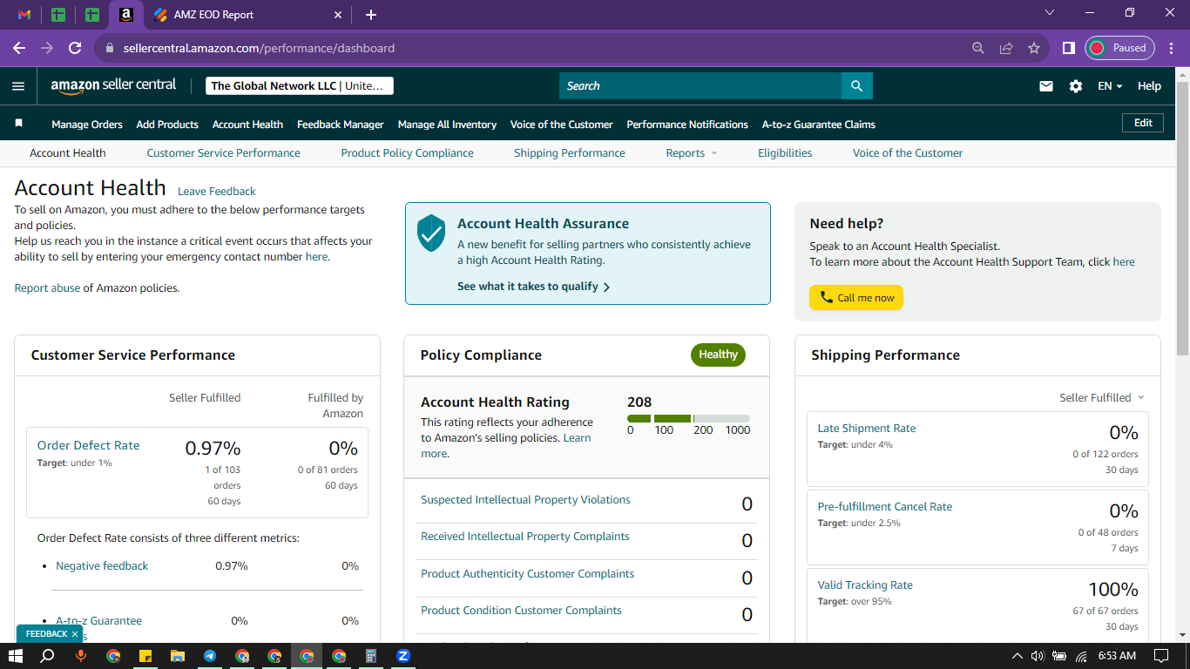
Task: Open the Valid Tracking Rate link
Action: coord(865,585)
